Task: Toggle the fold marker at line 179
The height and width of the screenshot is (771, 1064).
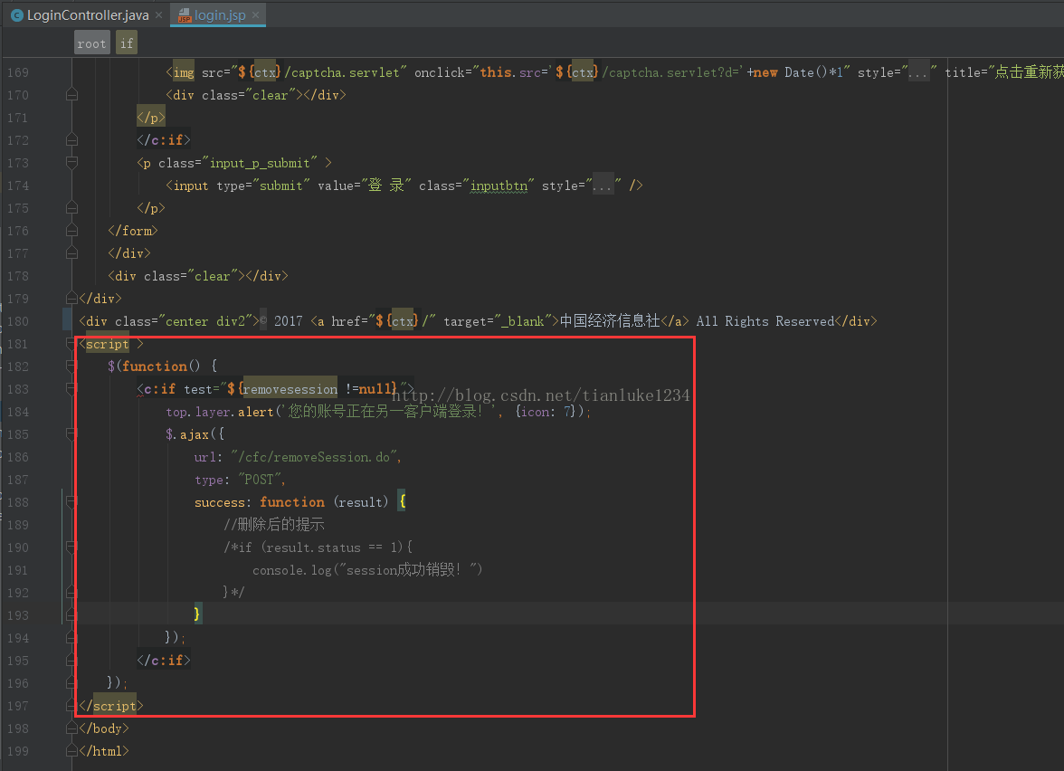Action: tap(71, 298)
